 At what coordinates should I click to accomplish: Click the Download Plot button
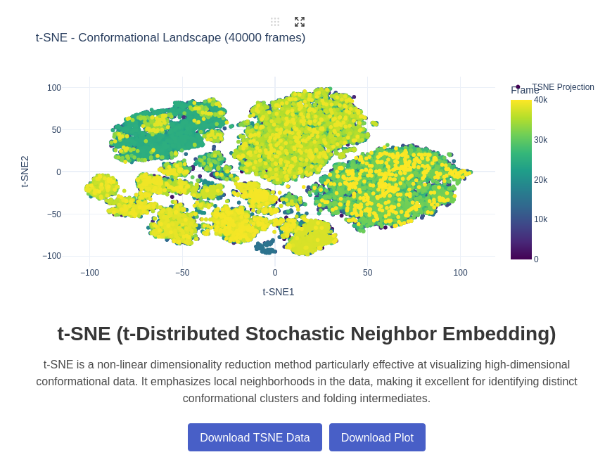tap(377, 437)
